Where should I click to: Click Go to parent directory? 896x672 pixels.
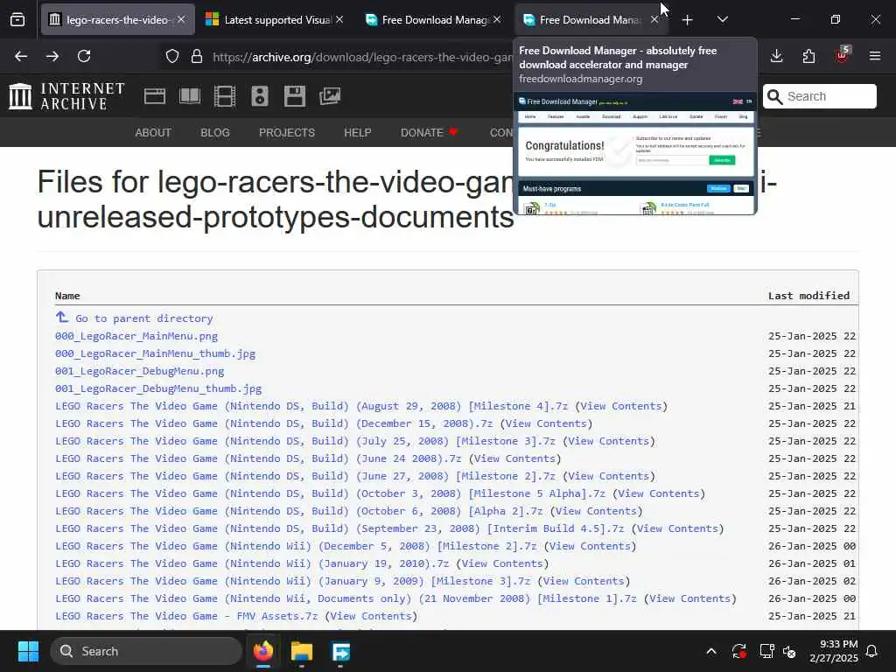click(x=134, y=318)
